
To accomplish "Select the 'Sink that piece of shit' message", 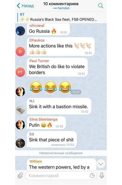I will pos(52,139).
